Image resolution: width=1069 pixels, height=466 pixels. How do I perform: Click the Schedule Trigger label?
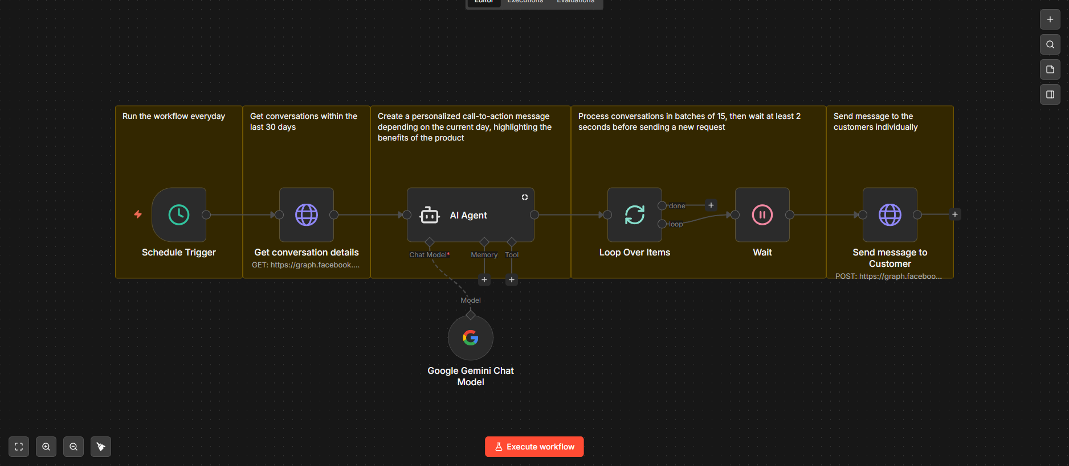pos(179,253)
